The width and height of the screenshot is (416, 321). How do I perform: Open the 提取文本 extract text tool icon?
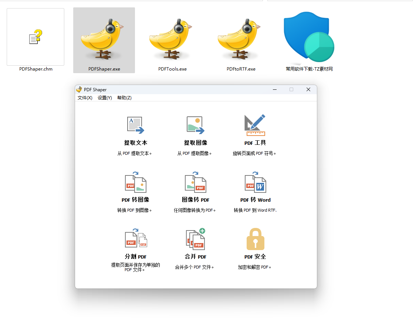(136, 125)
